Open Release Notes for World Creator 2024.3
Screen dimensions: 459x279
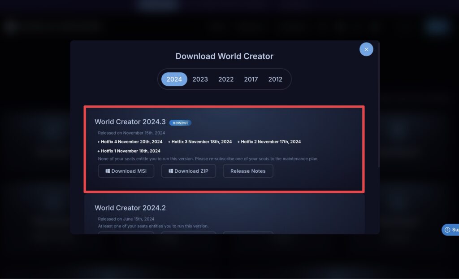tap(248, 171)
